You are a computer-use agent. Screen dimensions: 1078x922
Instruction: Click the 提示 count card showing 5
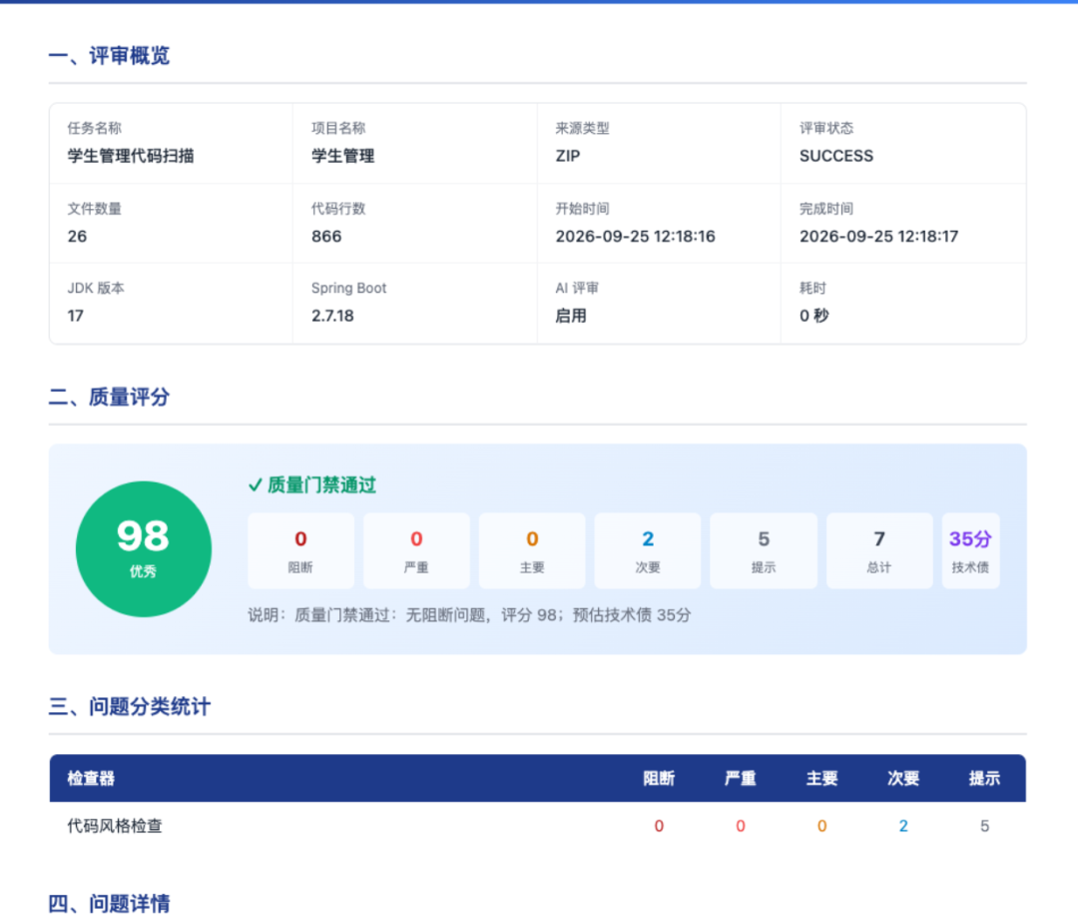click(764, 550)
